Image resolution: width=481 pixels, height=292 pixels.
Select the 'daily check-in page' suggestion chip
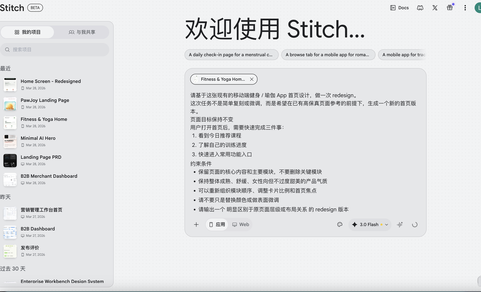point(231,55)
